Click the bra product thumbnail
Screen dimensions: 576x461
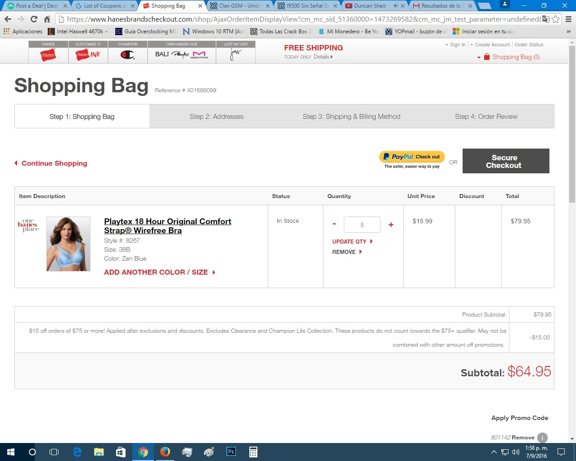coord(68,244)
